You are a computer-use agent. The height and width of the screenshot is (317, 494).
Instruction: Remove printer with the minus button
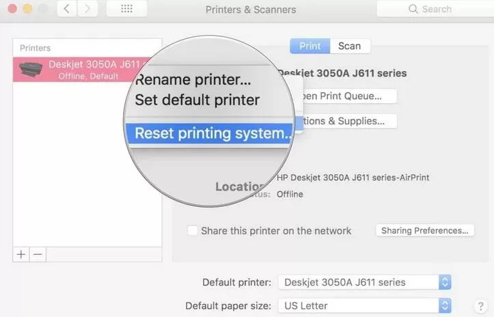pos(38,254)
